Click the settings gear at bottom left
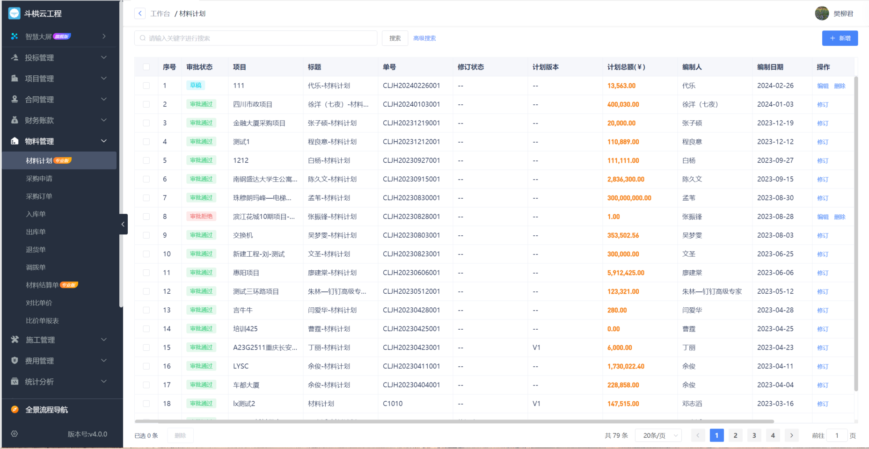869x449 pixels. coord(14,434)
